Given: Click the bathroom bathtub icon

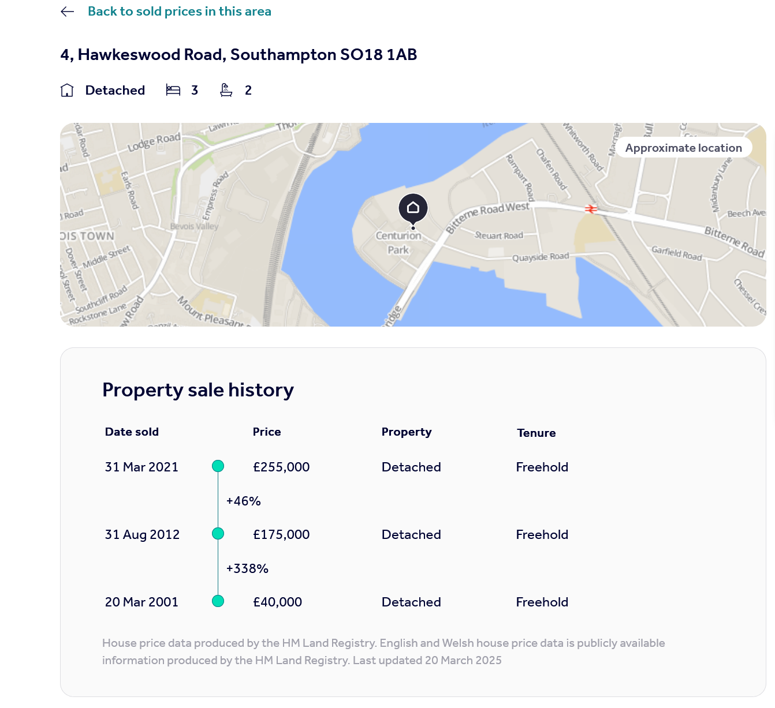Looking at the screenshot, I should [x=226, y=90].
